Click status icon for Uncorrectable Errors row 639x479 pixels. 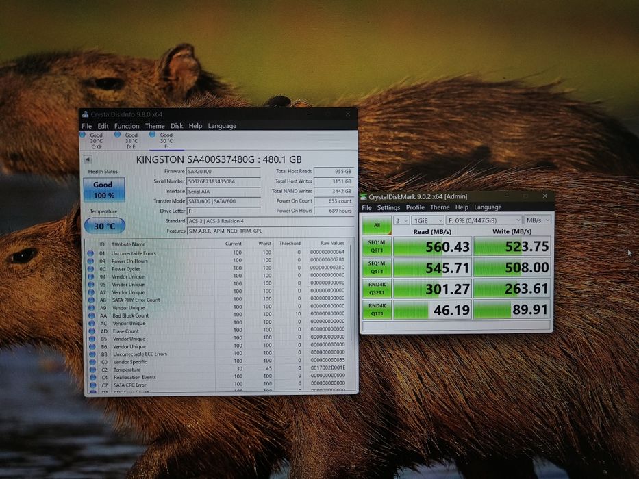pyautogui.click(x=90, y=253)
